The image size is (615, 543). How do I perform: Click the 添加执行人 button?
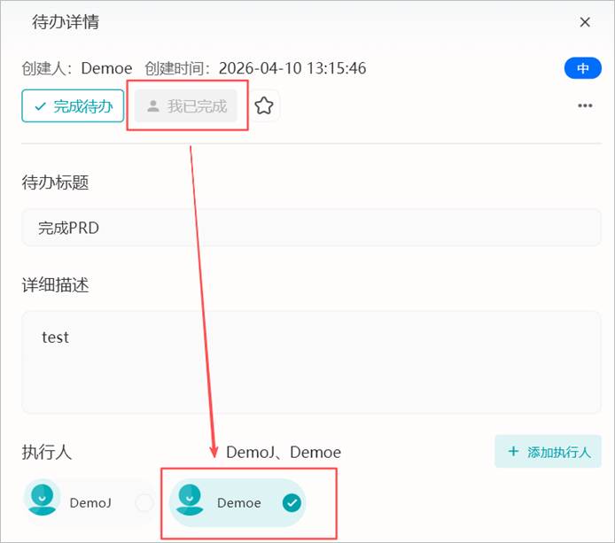pos(548,451)
